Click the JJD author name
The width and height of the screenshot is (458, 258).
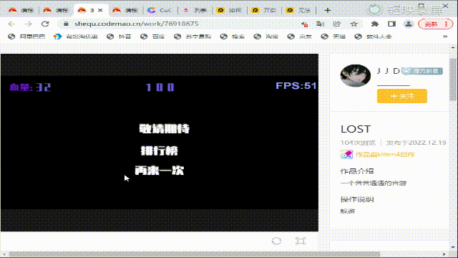388,71
